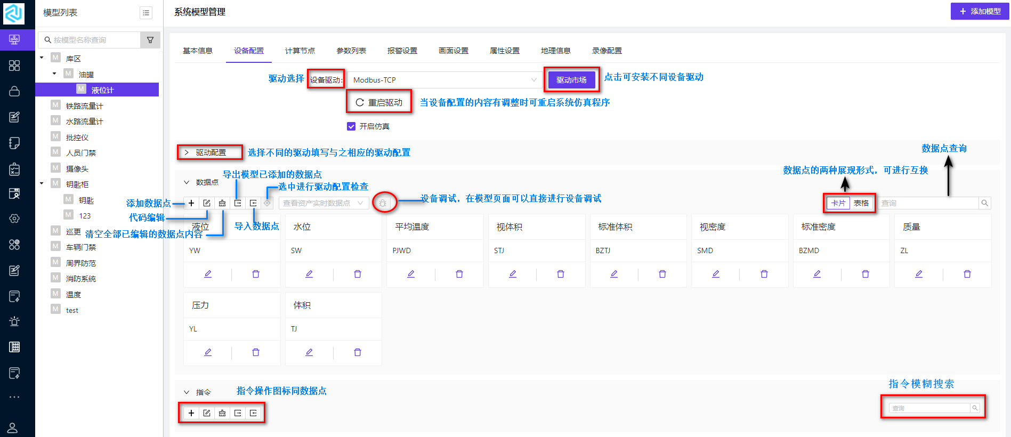Click the data point 查询 search field
Viewport: 1011px width, 437px height.
(x=928, y=203)
